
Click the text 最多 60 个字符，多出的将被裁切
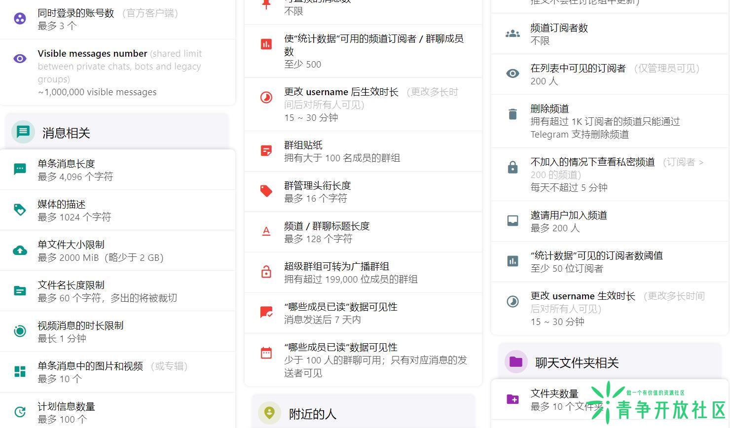coord(108,298)
